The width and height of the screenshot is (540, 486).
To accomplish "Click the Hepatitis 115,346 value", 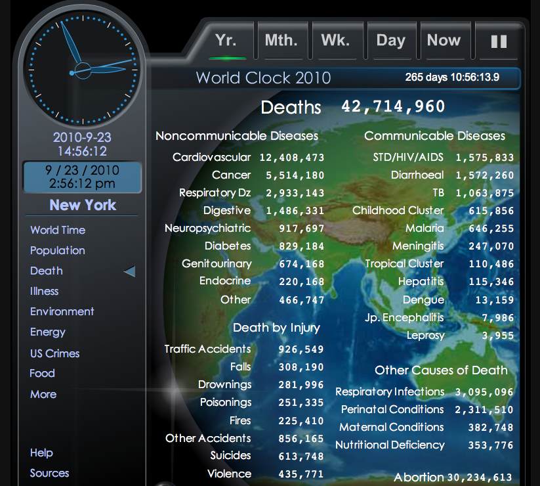I will [491, 282].
